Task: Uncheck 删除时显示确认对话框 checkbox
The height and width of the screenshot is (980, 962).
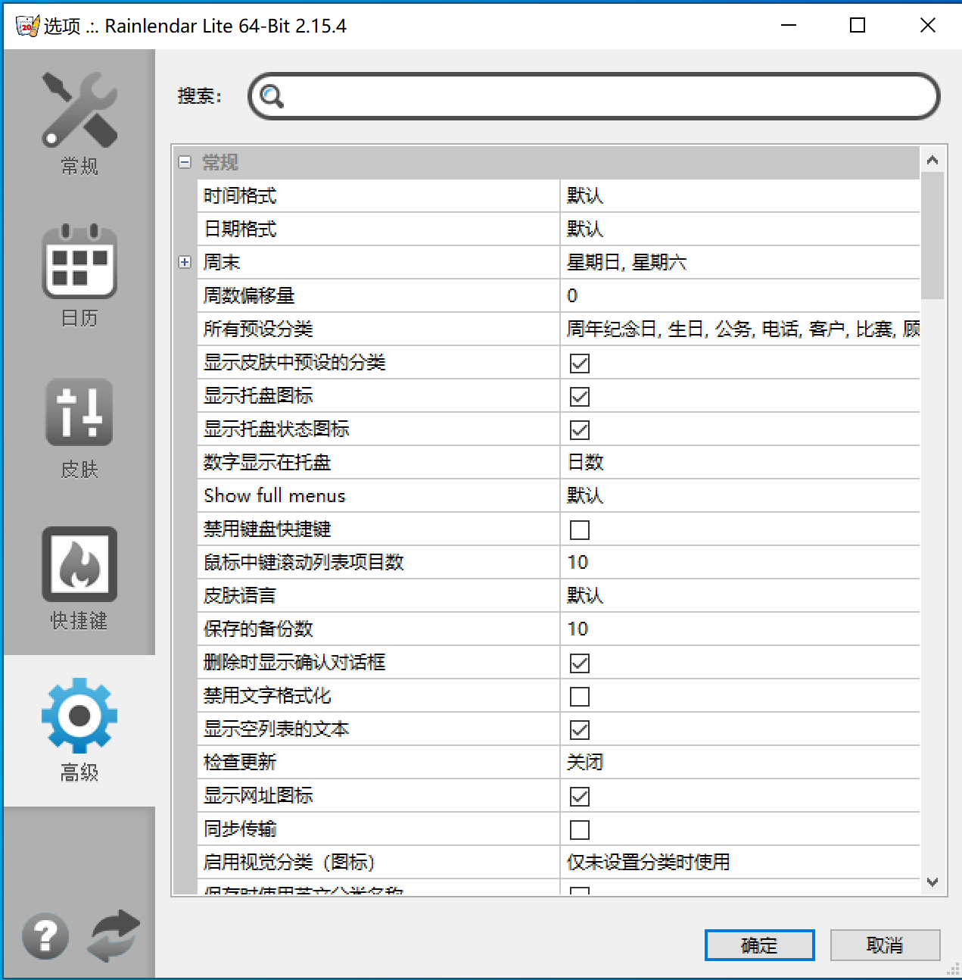Action: [x=580, y=663]
